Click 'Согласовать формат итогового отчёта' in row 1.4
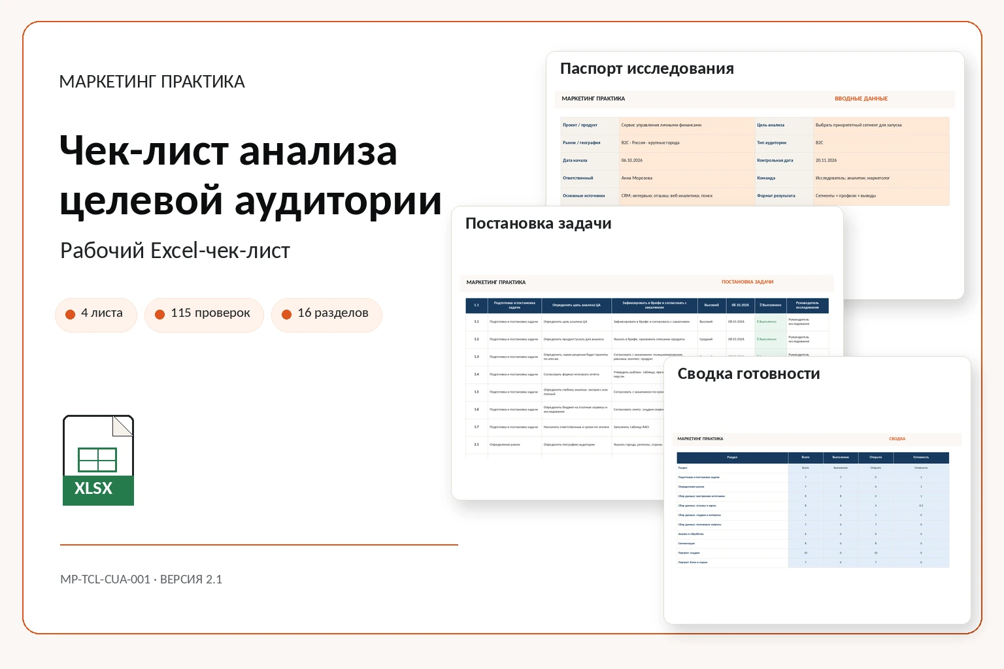Screen dimensions: 1004x669 (571, 374)
